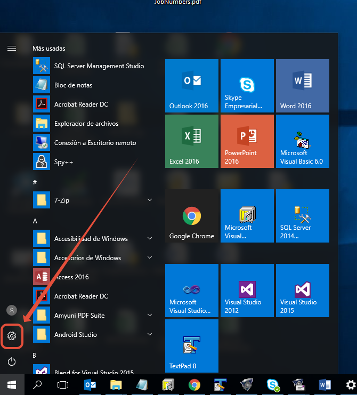This screenshot has height=395, width=357.
Task: Open the 7-Zip folder entry
Action: (94, 200)
